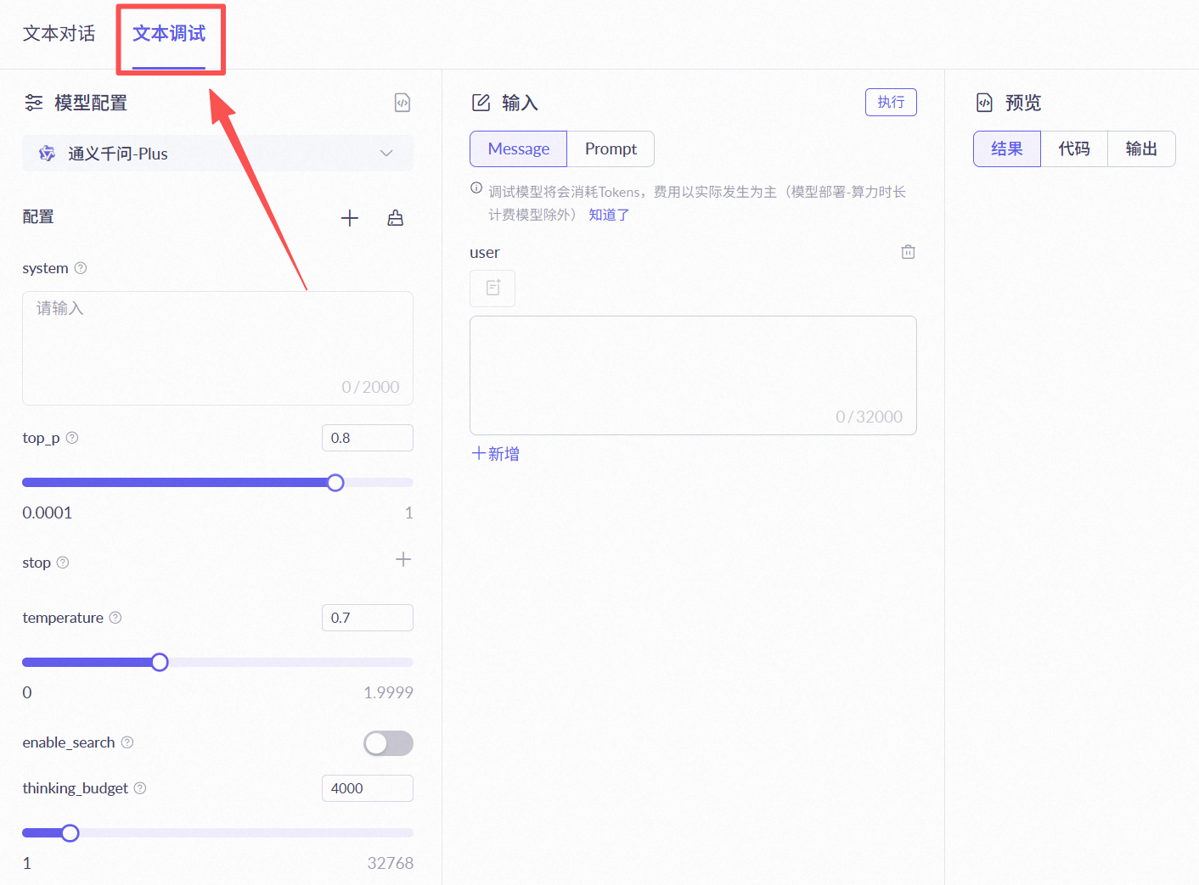Open the 通义千问-Plus model dropdown
Viewport: 1199px width, 885px height.
tap(217, 154)
